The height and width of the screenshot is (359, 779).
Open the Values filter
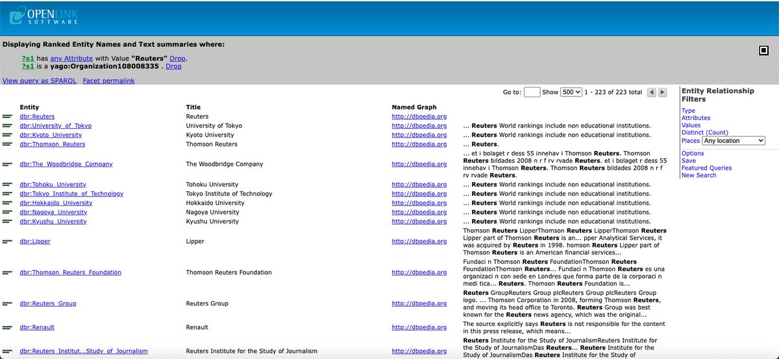click(691, 125)
